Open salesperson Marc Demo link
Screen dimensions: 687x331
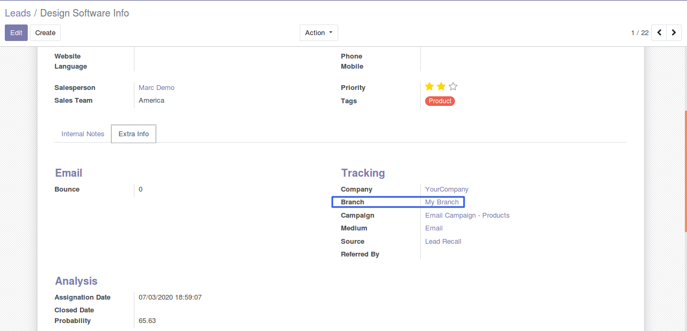[x=156, y=88]
